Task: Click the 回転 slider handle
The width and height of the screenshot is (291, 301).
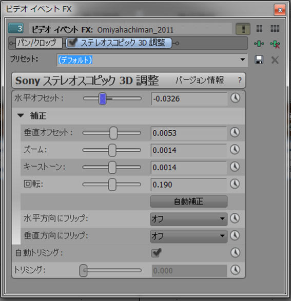Action: click(112, 185)
